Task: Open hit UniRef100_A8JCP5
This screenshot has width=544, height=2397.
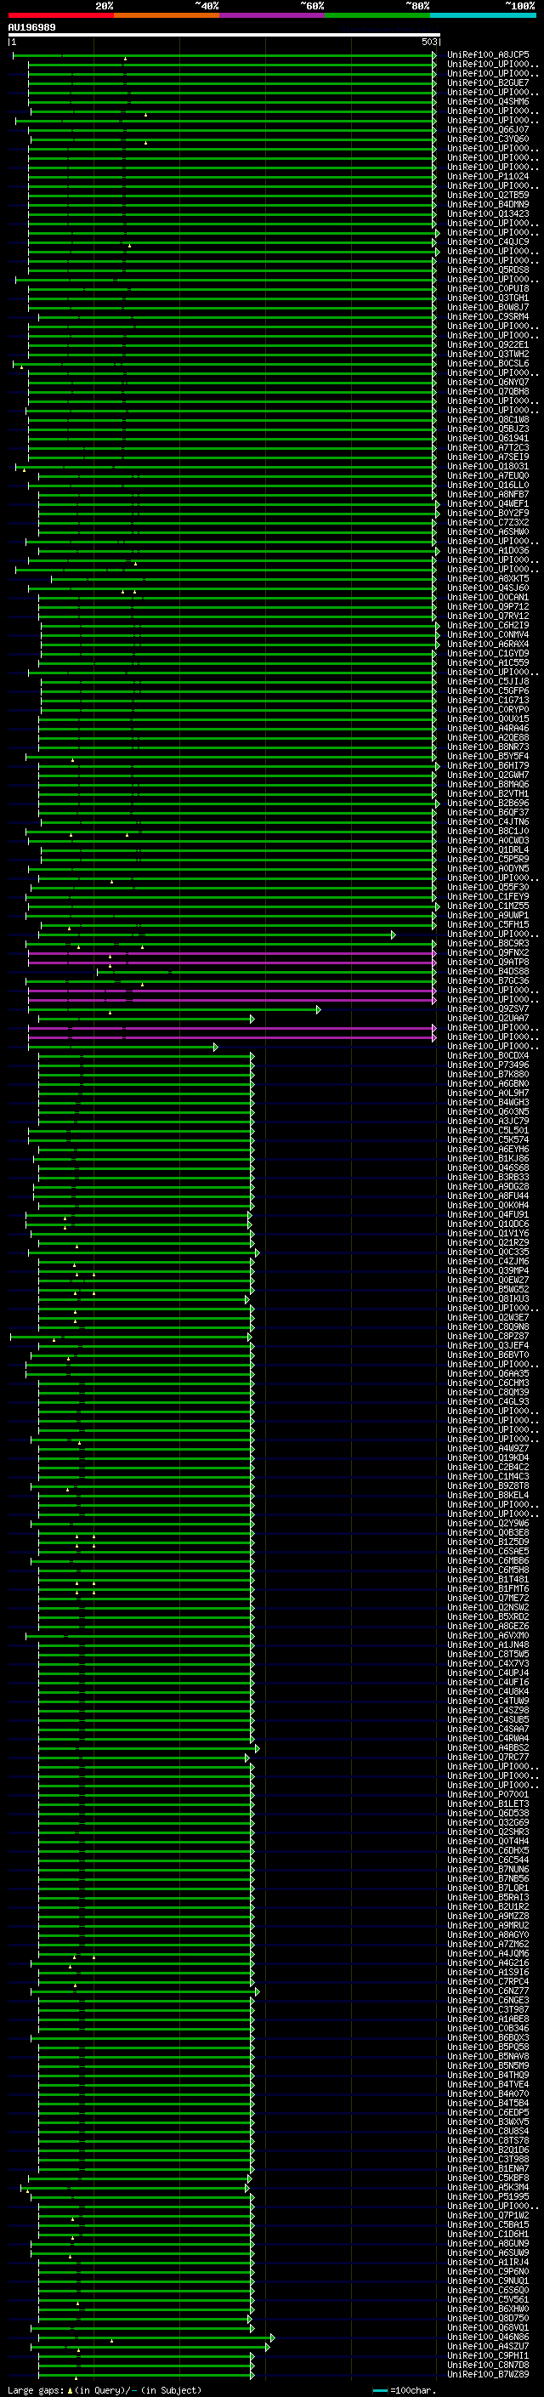Action: 488,55
